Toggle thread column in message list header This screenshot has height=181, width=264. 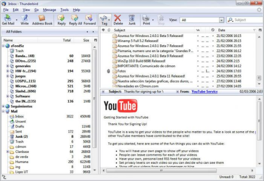(103, 30)
